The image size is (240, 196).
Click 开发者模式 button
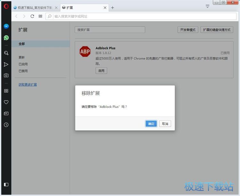tap(188, 30)
